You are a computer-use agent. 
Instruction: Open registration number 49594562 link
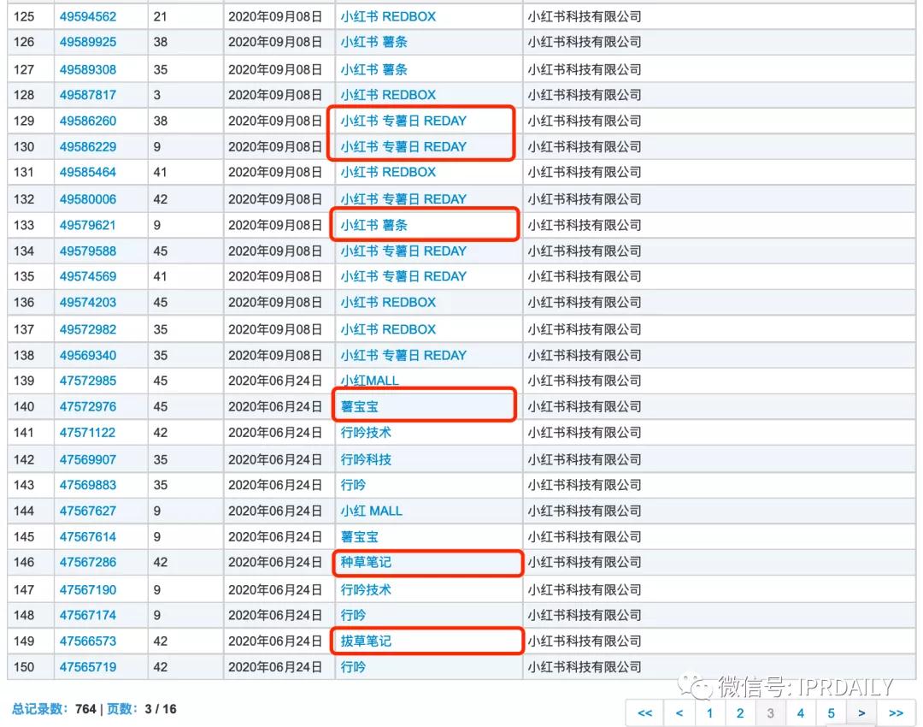[88, 16]
